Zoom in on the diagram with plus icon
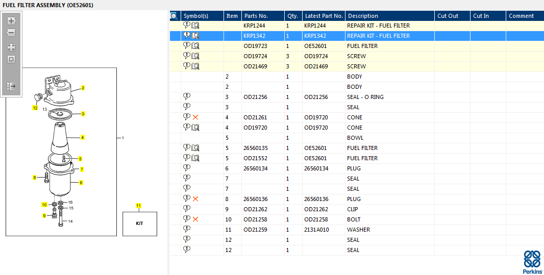 click(11, 21)
